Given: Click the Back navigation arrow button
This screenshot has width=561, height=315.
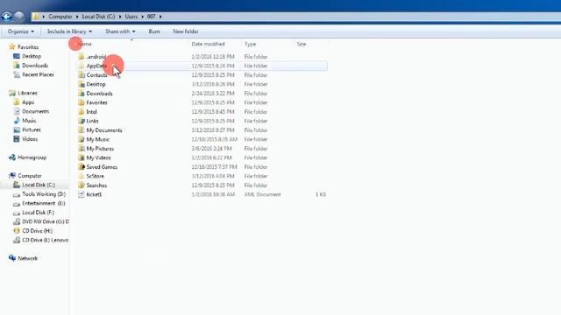Looking at the screenshot, I should coord(6,17).
